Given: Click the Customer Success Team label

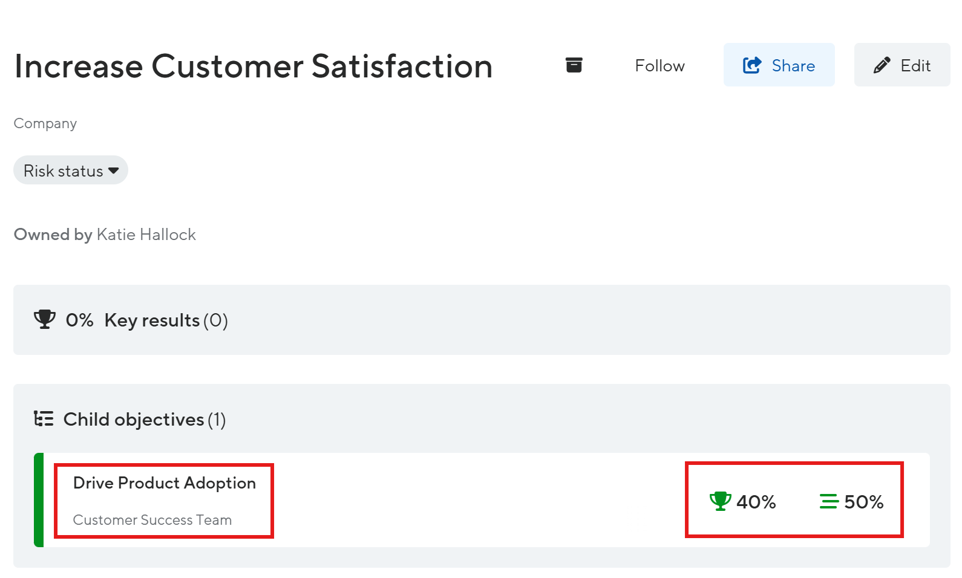Looking at the screenshot, I should (152, 520).
